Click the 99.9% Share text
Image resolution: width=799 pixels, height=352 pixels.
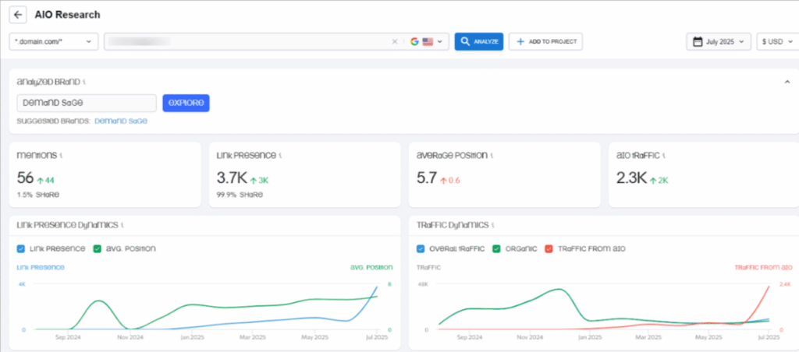click(240, 195)
